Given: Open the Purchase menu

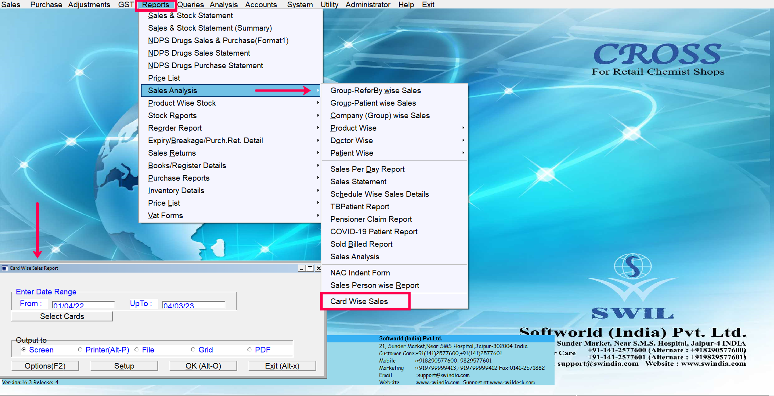Looking at the screenshot, I should tap(46, 5).
